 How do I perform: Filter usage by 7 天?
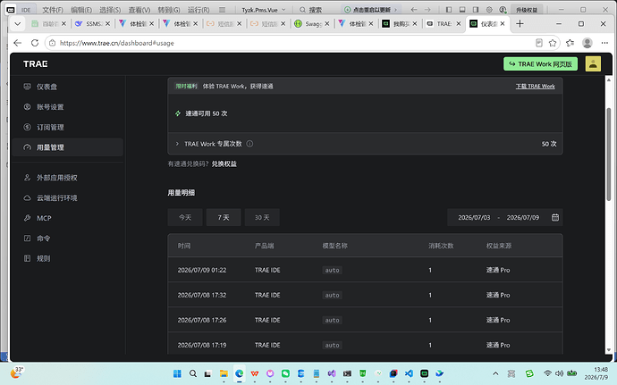tap(224, 217)
